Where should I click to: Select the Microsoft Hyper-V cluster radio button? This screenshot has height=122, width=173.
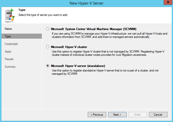point(48,47)
